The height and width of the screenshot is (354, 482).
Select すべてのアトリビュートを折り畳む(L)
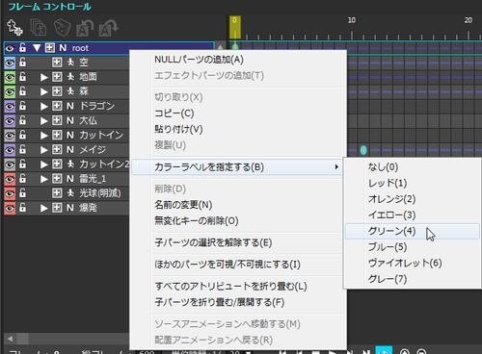(x=238, y=286)
